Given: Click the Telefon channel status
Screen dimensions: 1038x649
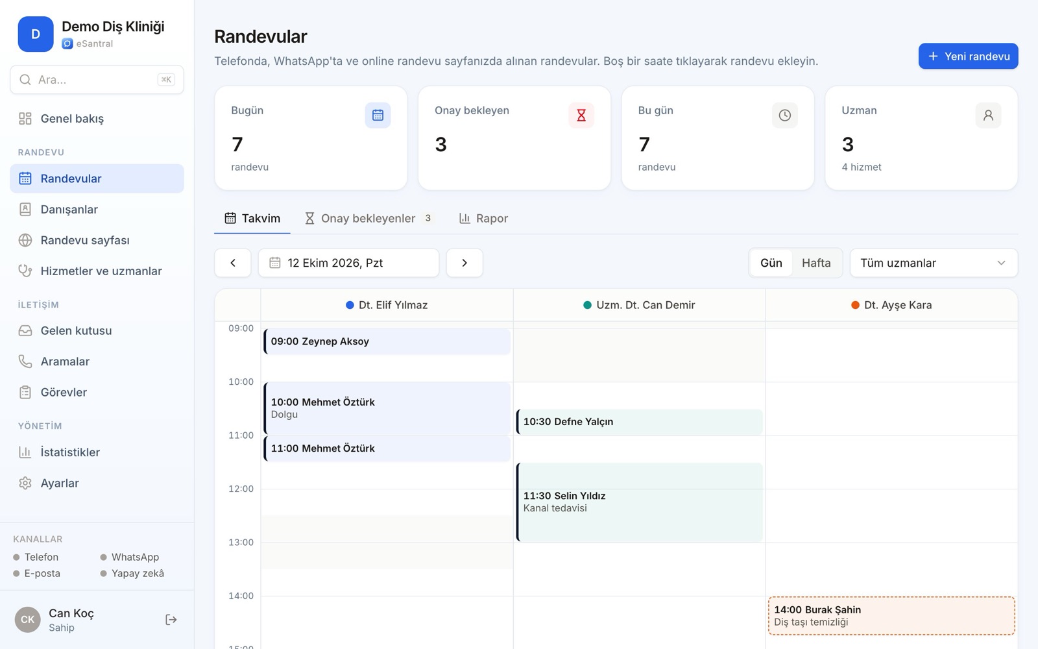Looking at the screenshot, I should point(36,557).
